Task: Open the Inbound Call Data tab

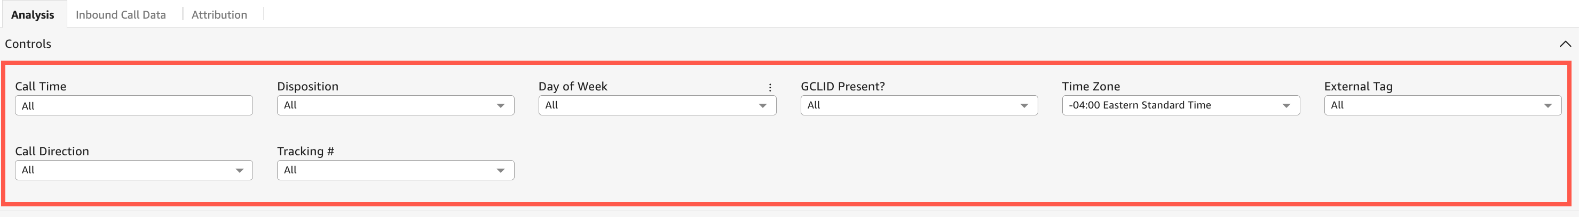Action: click(121, 15)
